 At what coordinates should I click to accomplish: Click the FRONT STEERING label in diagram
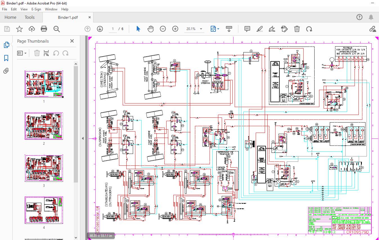(205, 82)
